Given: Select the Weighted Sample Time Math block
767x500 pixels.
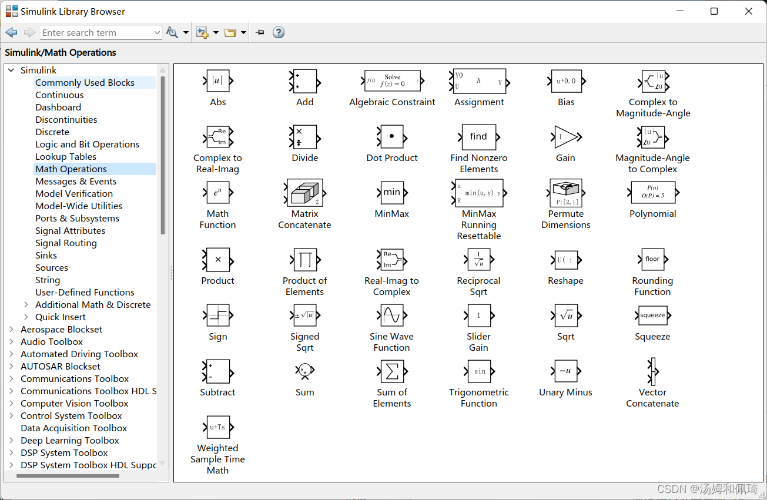Looking at the screenshot, I should click(x=217, y=427).
